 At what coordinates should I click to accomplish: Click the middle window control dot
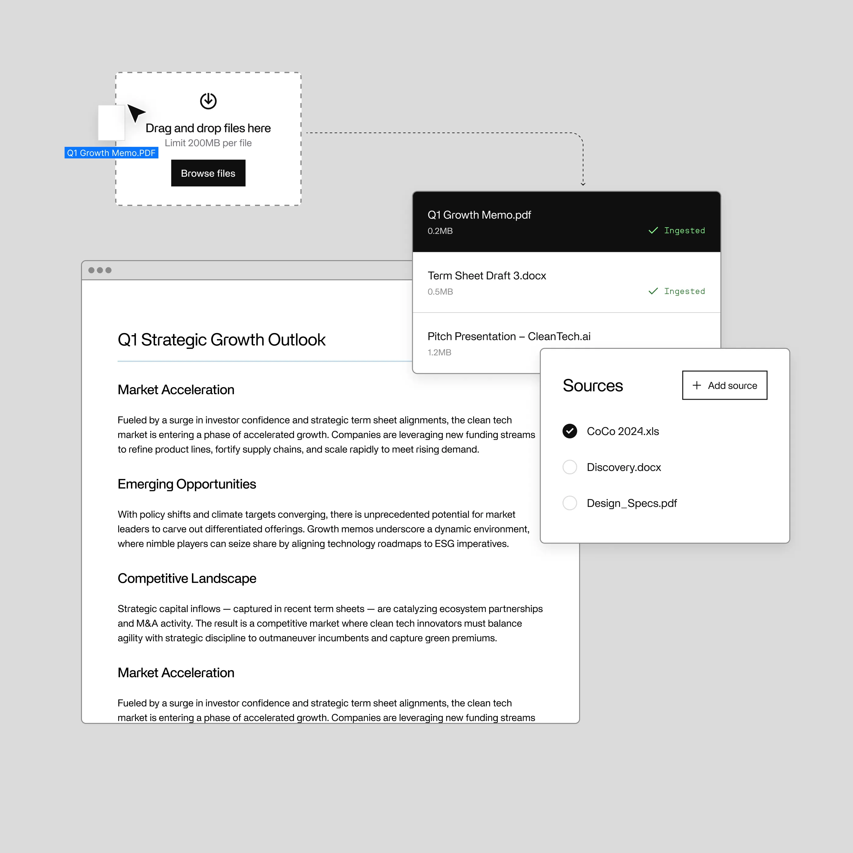(100, 270)
